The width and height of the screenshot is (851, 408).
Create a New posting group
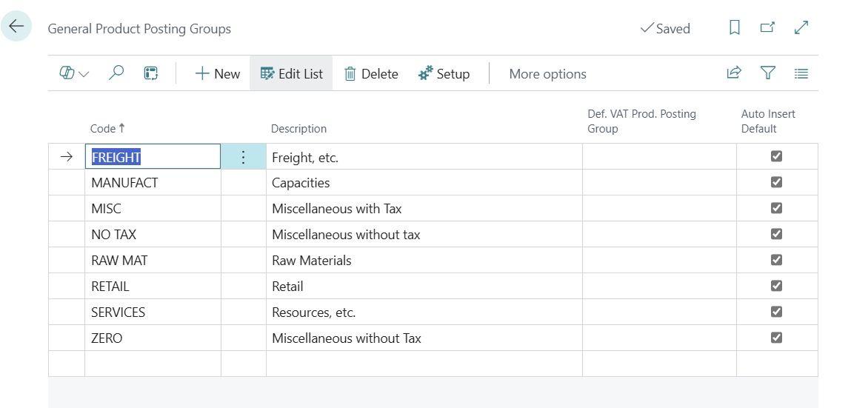[x=217, y=74]
